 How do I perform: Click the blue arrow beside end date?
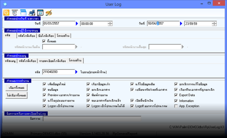(181, 24)
